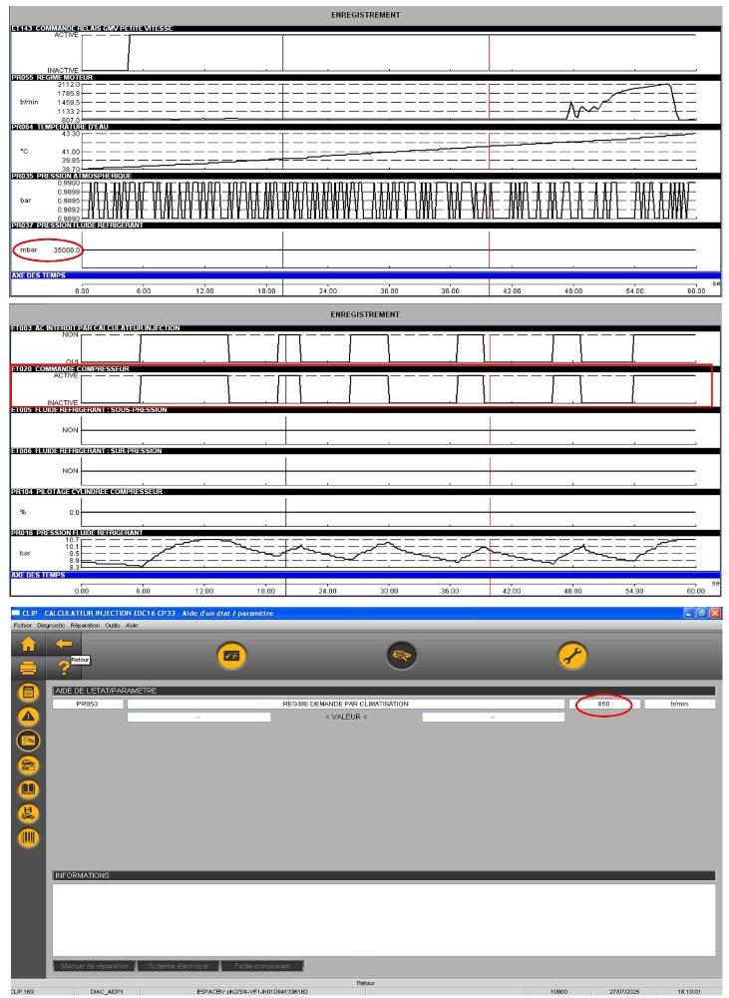Open the Diagnostic menu
The height and width of the screenshot is (998, 729).
(x=50, y=624)
